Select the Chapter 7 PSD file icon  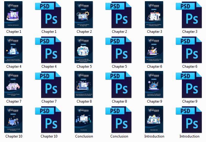tap(48, 84)
